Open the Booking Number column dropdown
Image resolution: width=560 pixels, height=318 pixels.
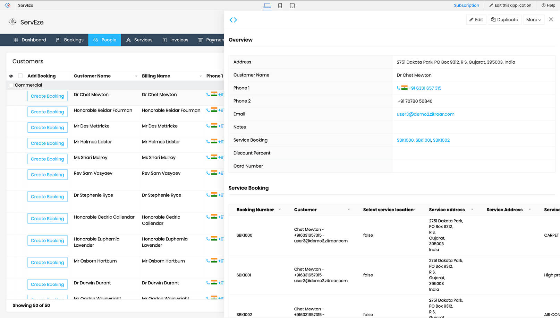[x=280, y=209]
